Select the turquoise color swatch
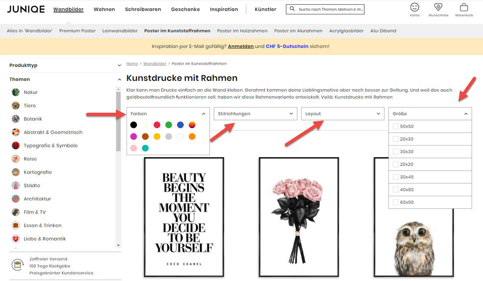483x281 pixels. (x=145, y=148)
